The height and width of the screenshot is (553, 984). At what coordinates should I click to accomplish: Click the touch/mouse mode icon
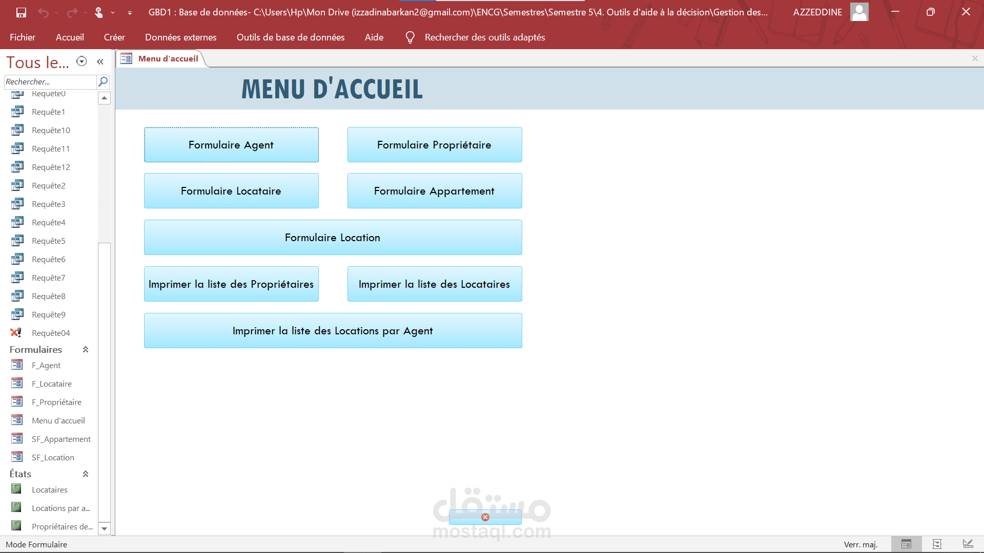(x=99, y=12)
